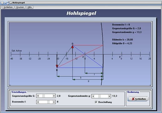Increase Gegenstandsgröße G with right arrow
This screenshot has height=113, width=162.
(x=54, y=96)
